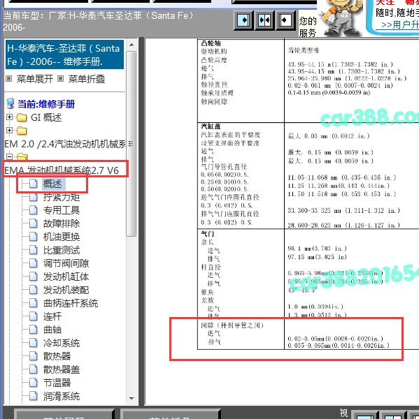The image size is (419, 419).
Task: Open EM 2.0 /2.4汽油发动机机械系 entry
Action: pos(65,144)
